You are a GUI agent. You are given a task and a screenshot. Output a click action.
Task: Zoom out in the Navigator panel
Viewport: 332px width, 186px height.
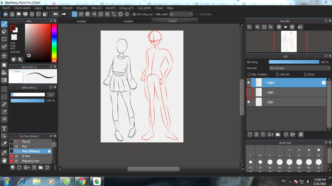tap(271, 27)
